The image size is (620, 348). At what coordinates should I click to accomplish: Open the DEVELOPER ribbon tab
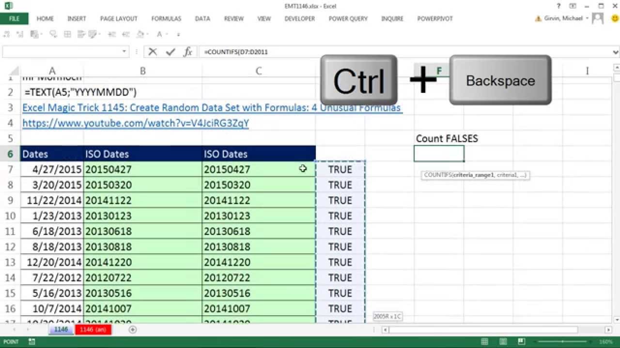pos(299,18)
